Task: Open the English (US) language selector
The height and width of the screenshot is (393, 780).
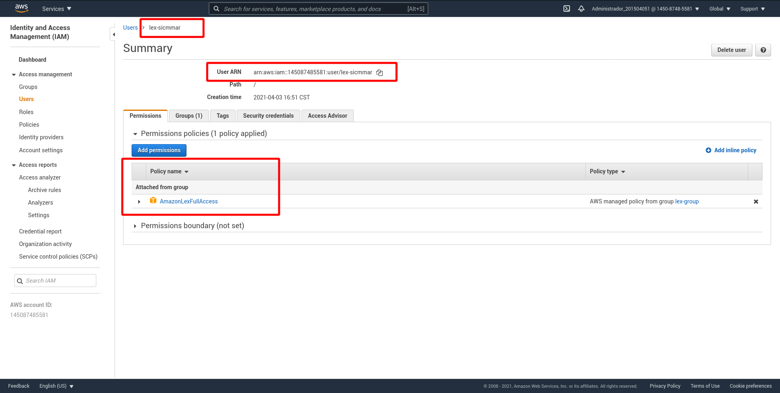Action: [x=56, y=386]
